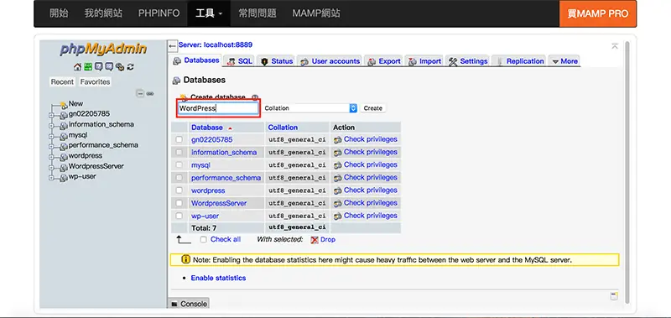Image resolution: width=671 pixels, height=318 pixels.
Task: Click Check privileges icon for information_schema
Action: pos(338,153)
